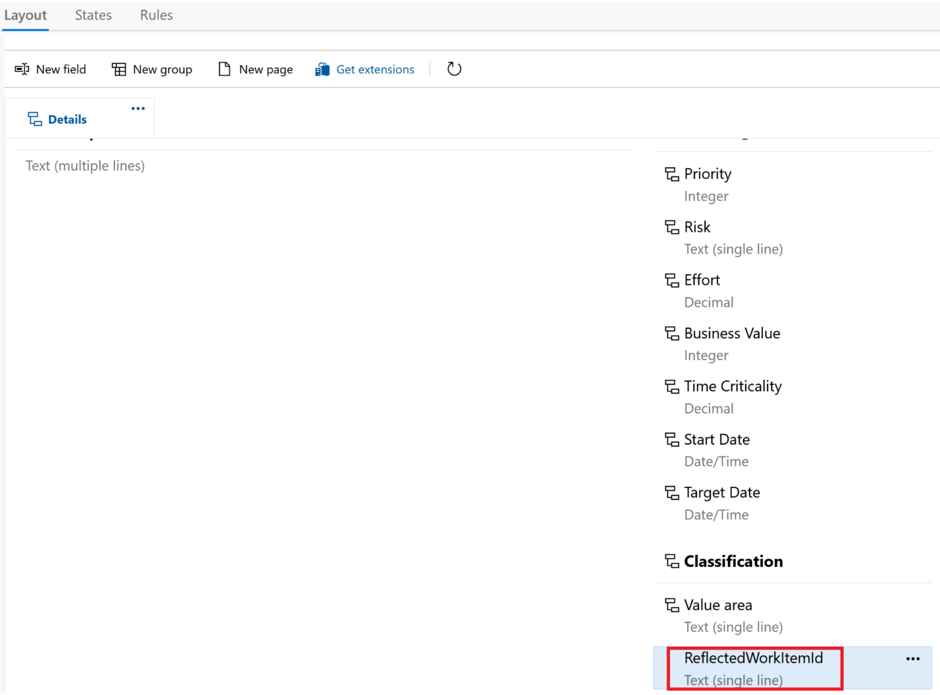Click the field icon beside Effort
The width and height of the screenshot is (940, 695).
click(x=672, y=279)
